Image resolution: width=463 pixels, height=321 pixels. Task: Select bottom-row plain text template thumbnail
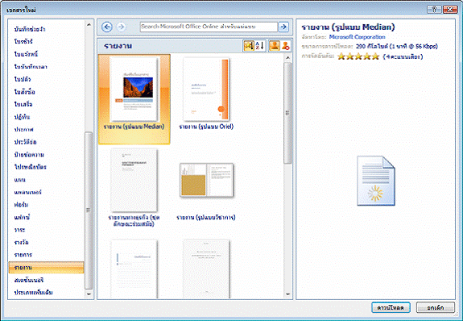point(206,269)
